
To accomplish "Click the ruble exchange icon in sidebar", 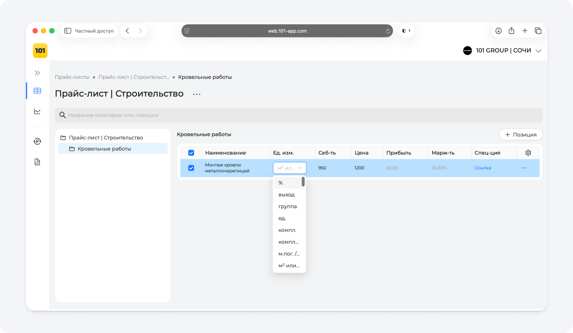I will [x=37, y=141].
